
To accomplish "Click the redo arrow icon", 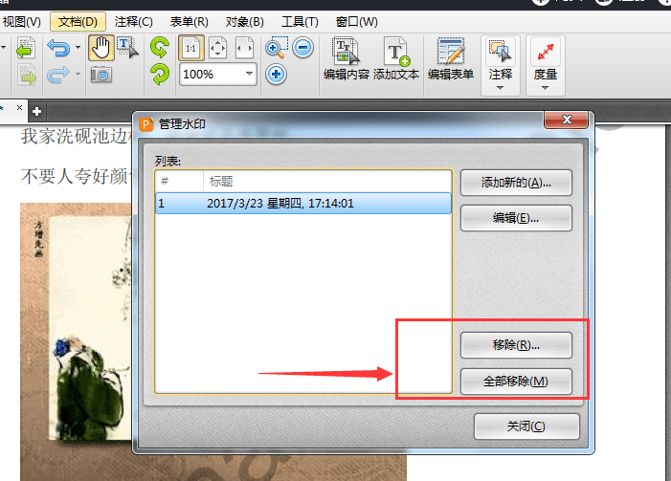I will pyautogui.click(x=58, y=75).
